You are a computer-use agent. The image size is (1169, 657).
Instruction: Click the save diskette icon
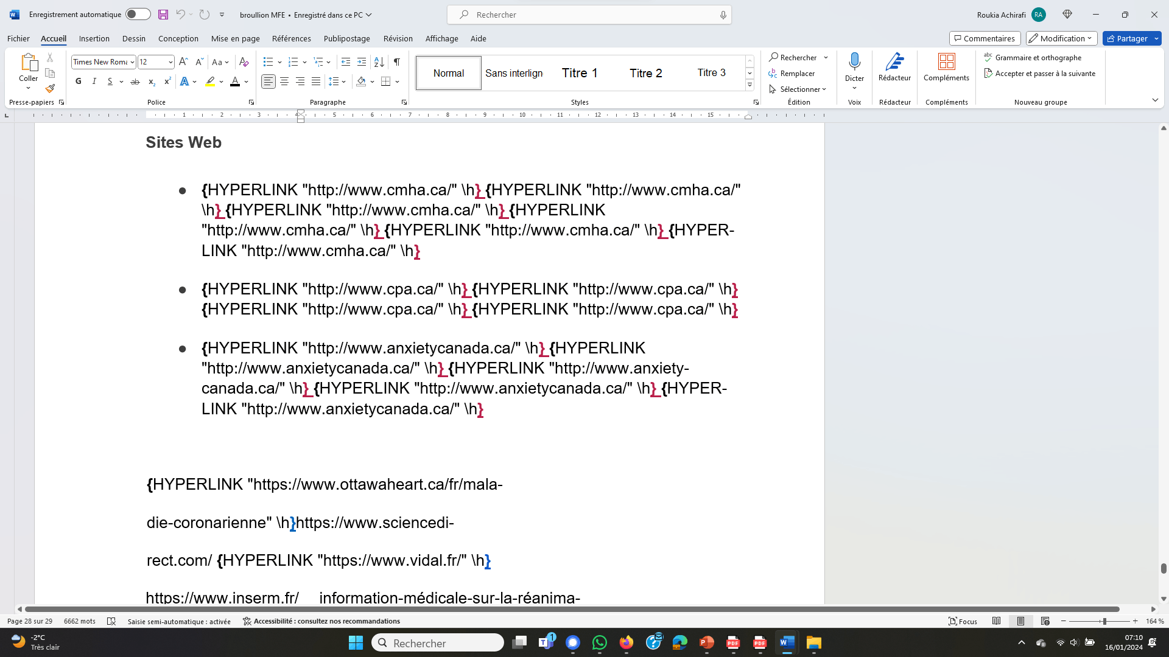point(163,15)
